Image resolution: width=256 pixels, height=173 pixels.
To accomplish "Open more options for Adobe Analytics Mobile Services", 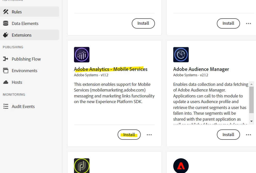I will click(149, 135).
